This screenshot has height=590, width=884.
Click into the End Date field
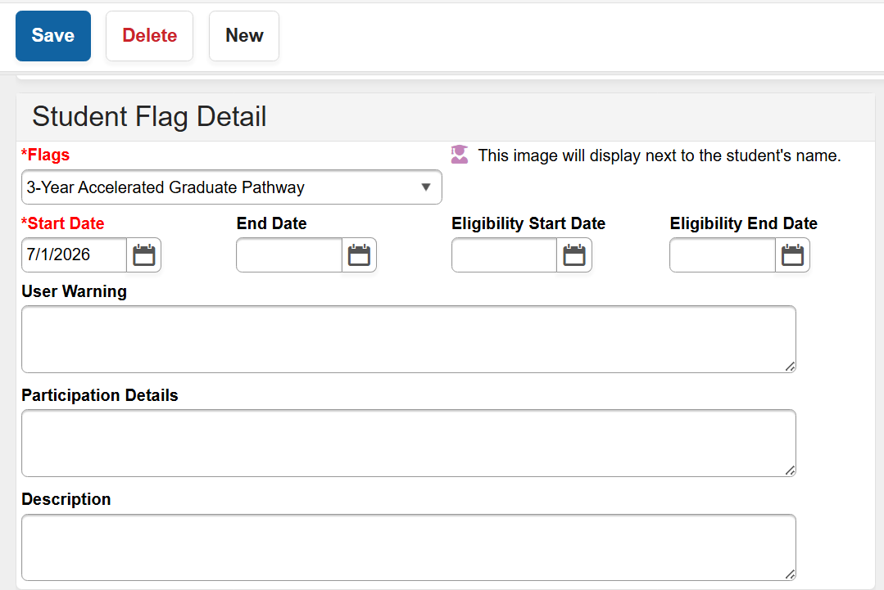(x=289, y=255)
